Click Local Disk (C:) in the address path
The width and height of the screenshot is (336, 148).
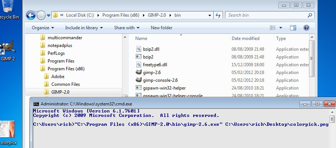[x=80, y=15]
